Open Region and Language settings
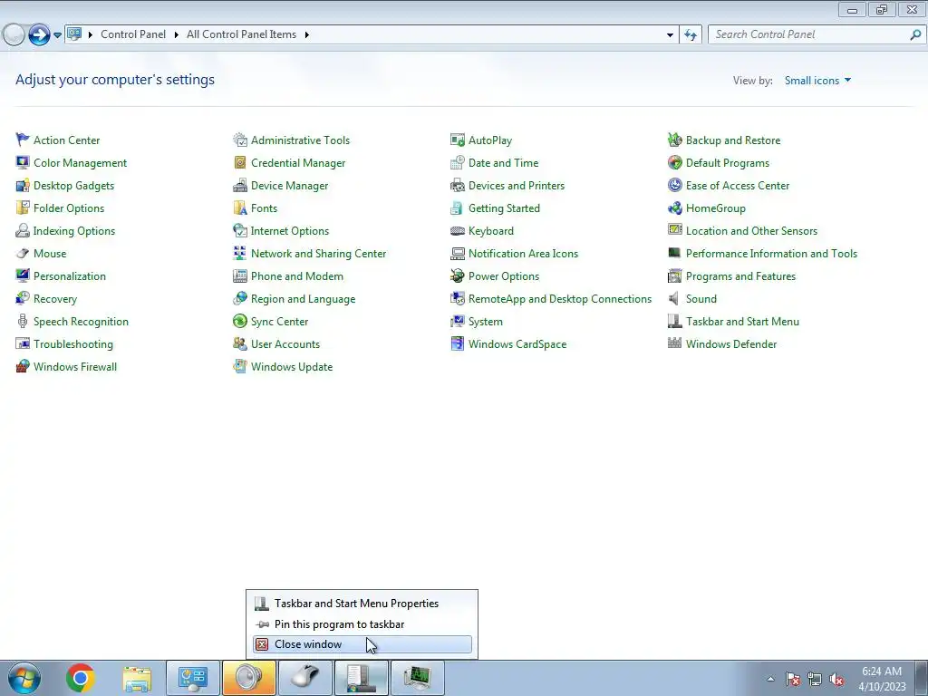928x696 pixels. point(303,299)
